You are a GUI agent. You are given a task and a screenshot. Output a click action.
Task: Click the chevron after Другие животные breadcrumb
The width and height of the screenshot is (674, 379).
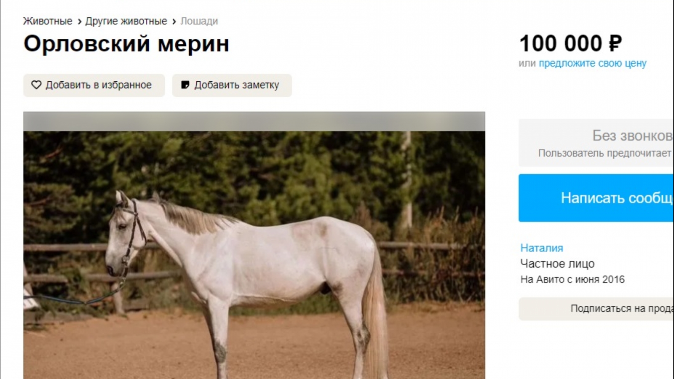[174, 21]
